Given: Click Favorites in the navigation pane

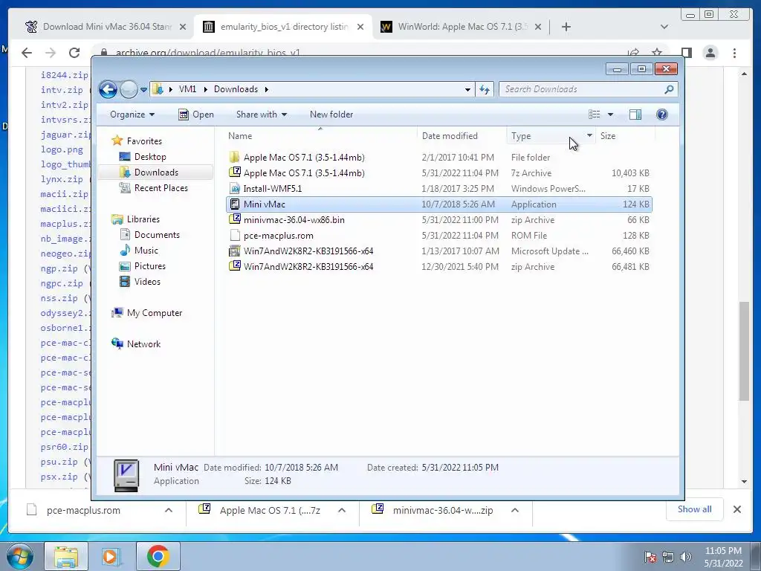Looking at the screenshot, I should tap(144, 141).
